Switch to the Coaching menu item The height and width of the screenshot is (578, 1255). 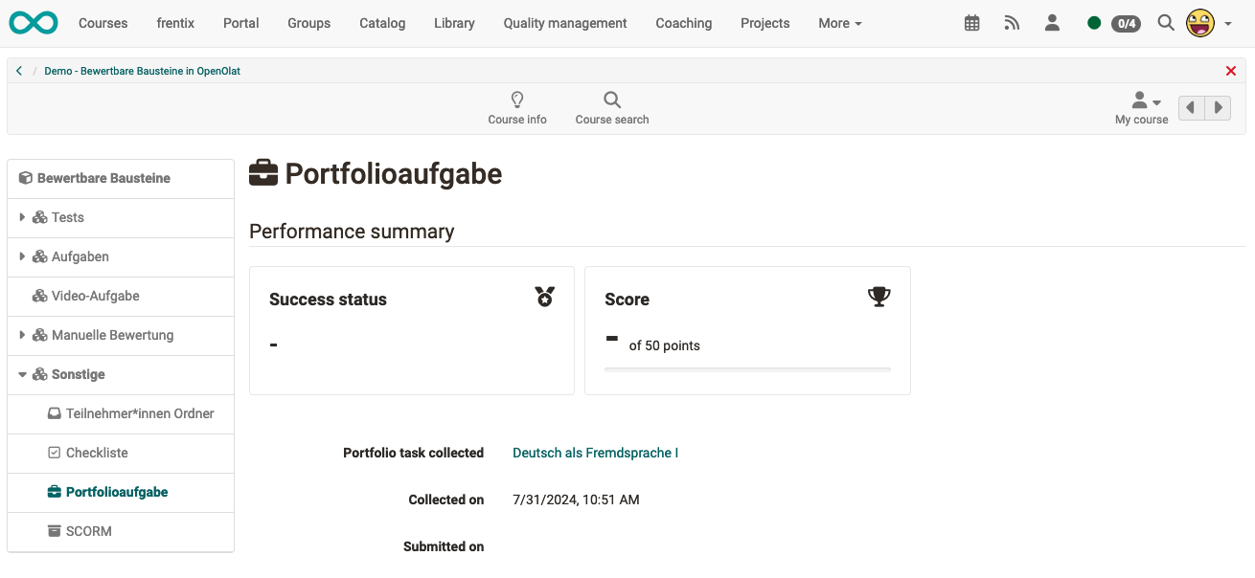tap(683, 22)
